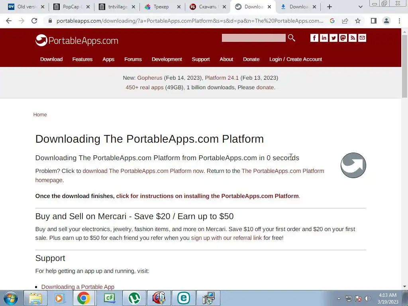
Task: Open the Platform 24.1 link
Action: [222, 78]
